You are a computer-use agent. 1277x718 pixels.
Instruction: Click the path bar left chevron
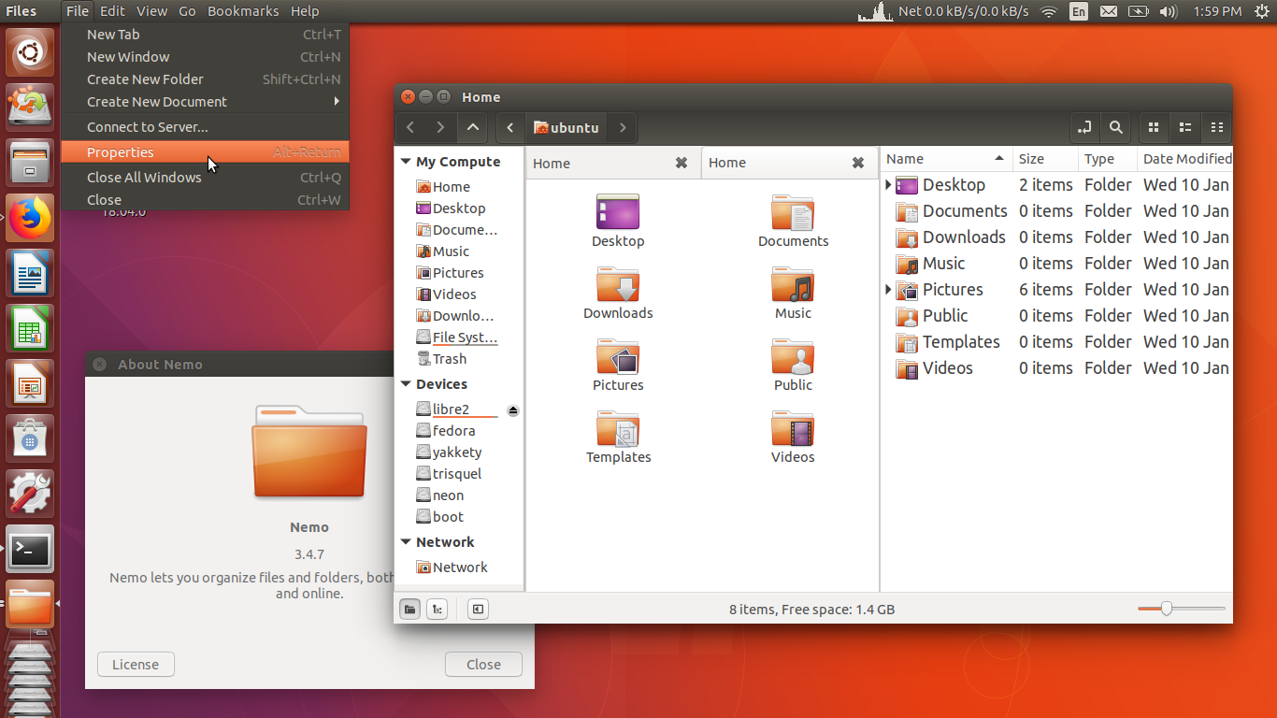tap(510, 127)
